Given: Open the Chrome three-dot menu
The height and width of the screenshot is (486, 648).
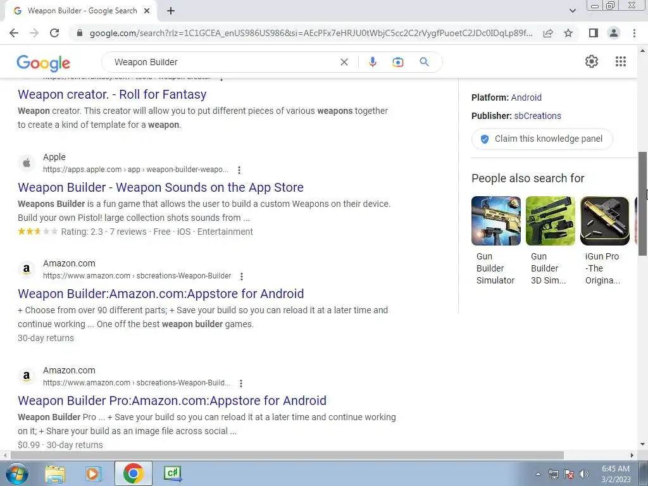Looking at the screenshot, I should pos(634,33).
